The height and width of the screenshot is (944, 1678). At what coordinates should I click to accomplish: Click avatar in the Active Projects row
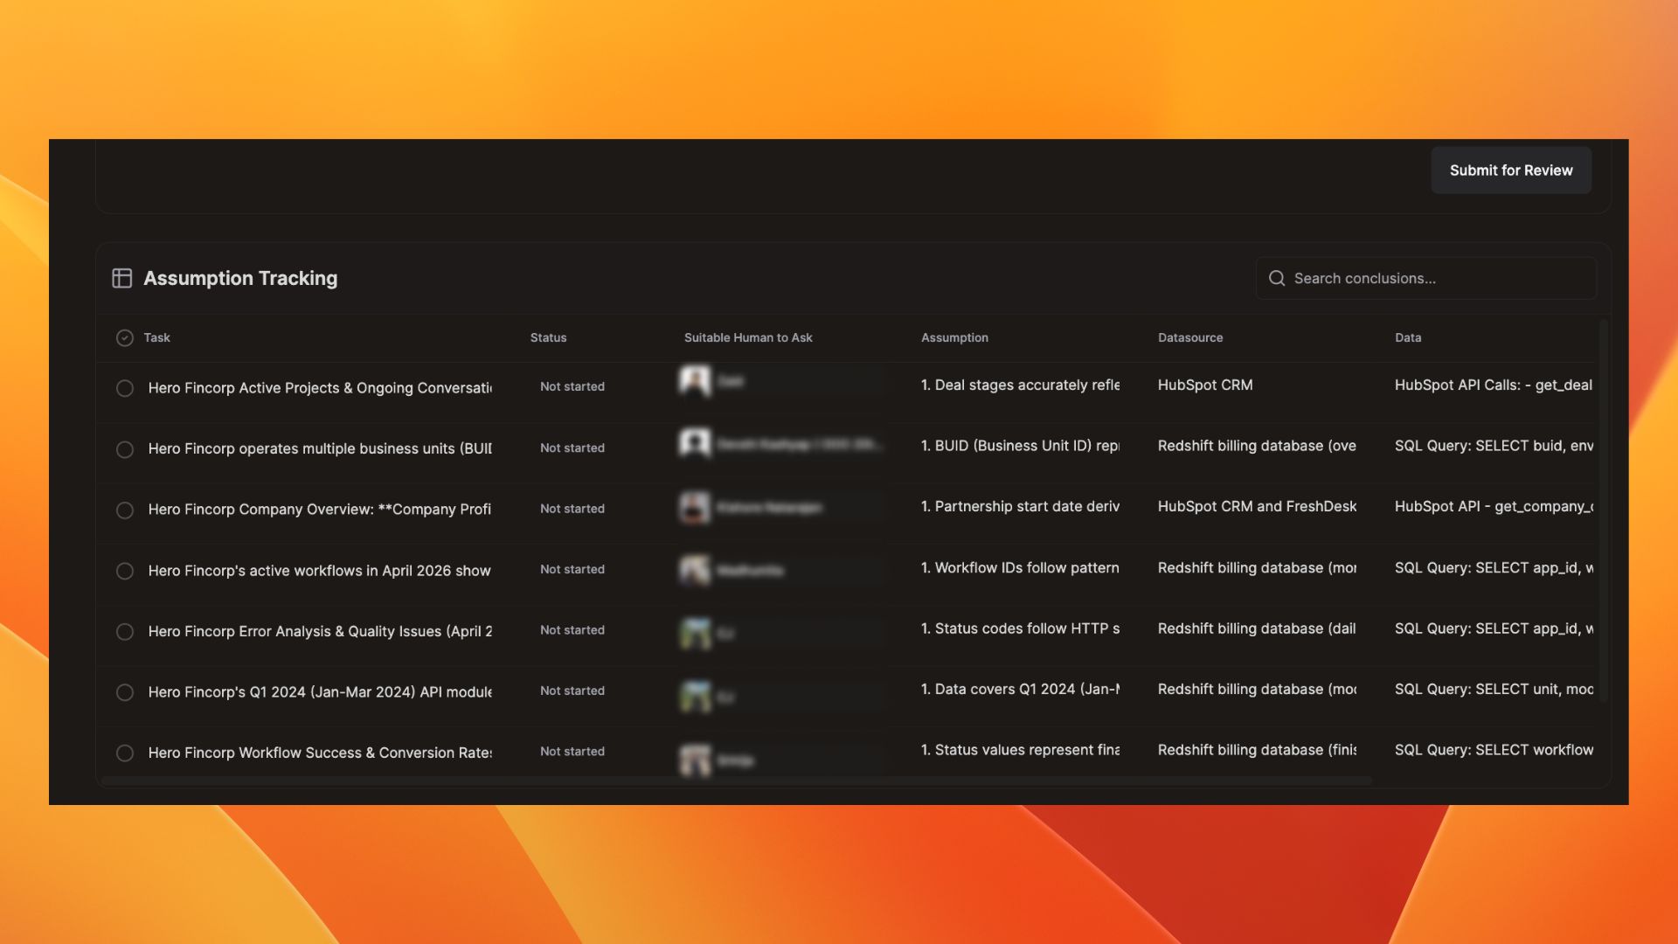pos(696,382)
